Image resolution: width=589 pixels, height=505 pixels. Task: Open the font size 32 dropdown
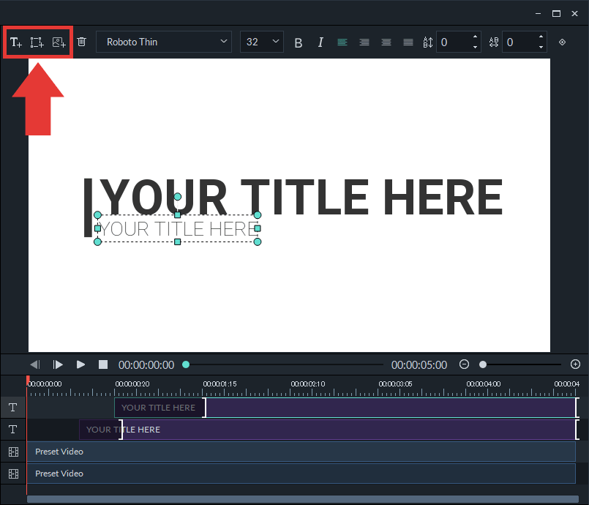(261, 42)
